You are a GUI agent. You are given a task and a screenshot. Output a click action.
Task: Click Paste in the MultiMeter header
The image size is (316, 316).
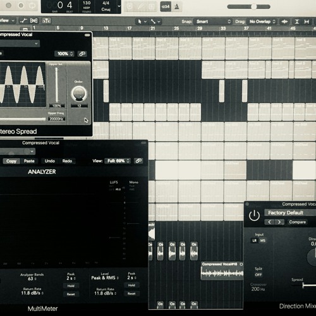click(29, 161)
